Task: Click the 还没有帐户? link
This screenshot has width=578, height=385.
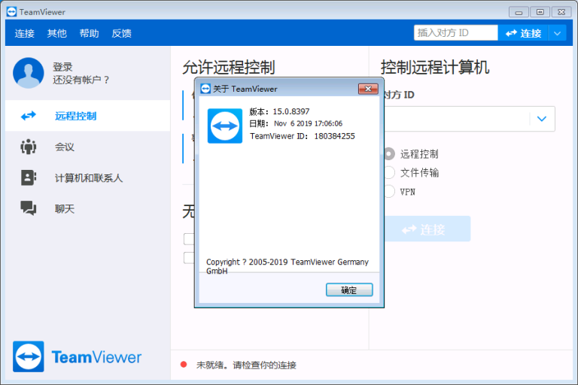Action: pos(81,80)
